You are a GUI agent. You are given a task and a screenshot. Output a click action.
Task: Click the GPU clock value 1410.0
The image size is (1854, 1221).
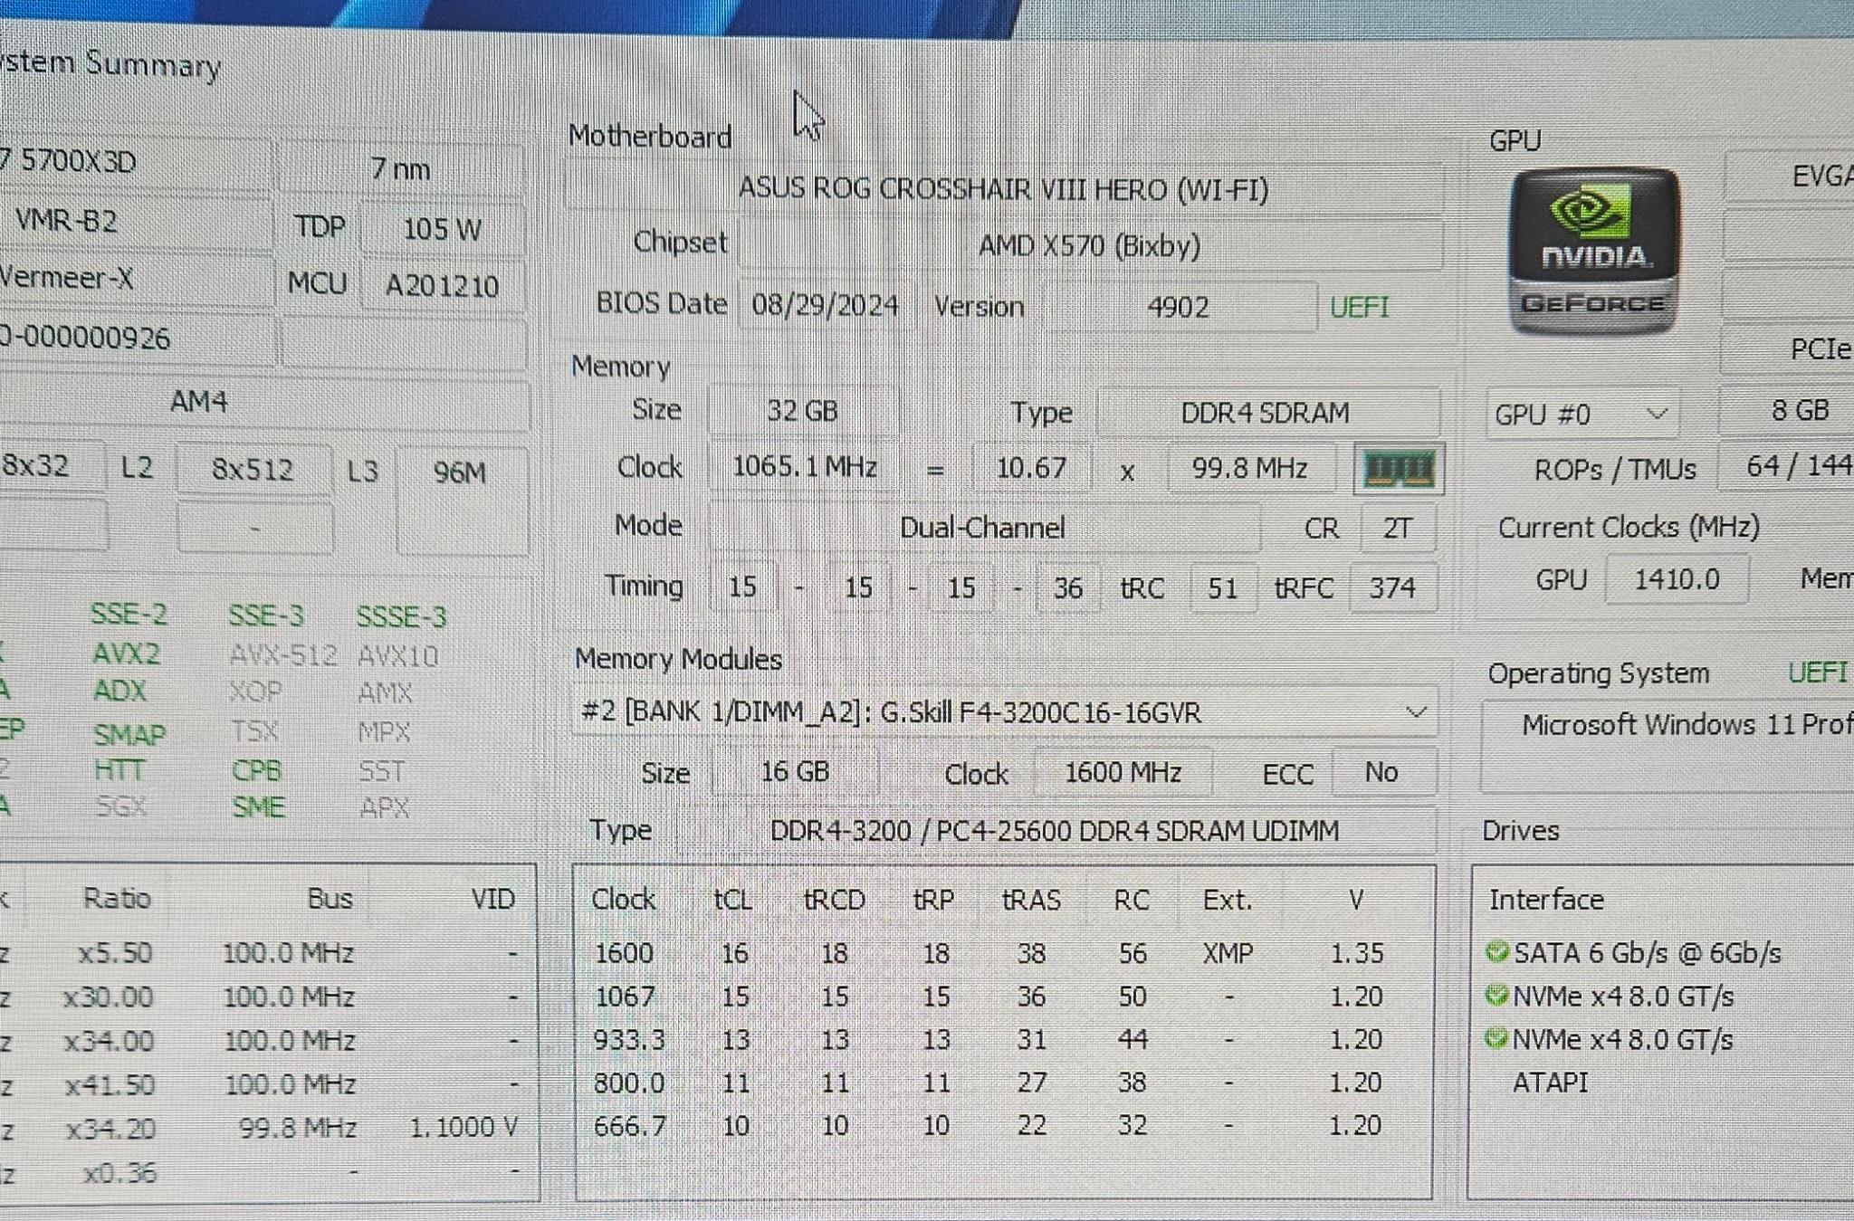coord(1677,579)
